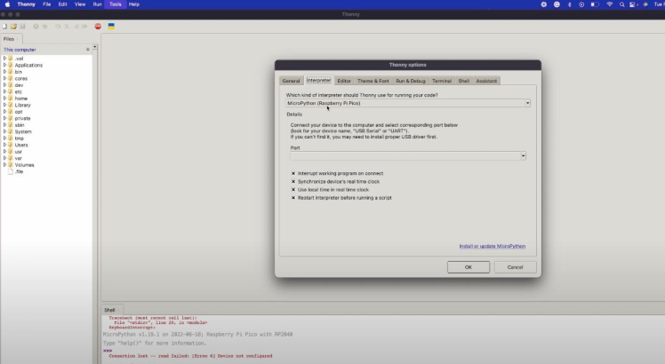Switch to the Editor tab
Screen dimensions: 665x364
344,81
